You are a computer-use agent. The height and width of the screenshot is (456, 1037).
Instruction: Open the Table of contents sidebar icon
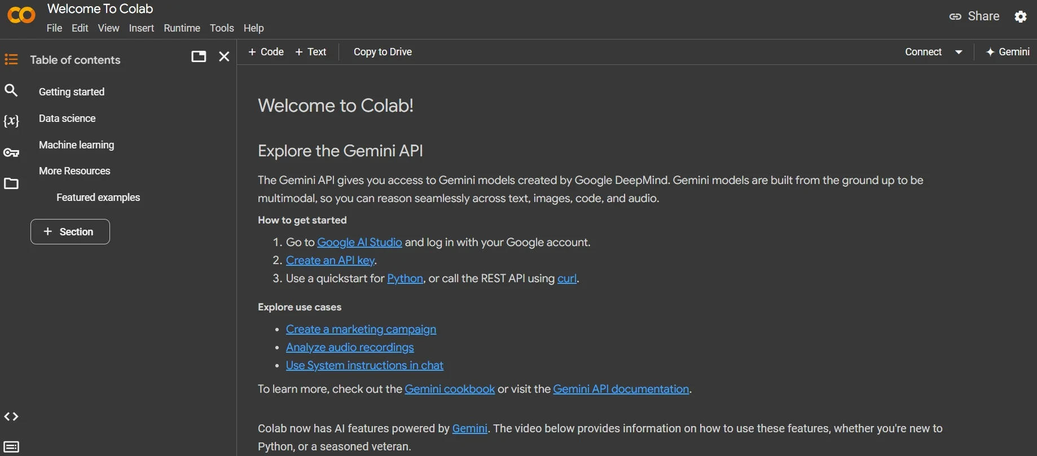(11, 59)
